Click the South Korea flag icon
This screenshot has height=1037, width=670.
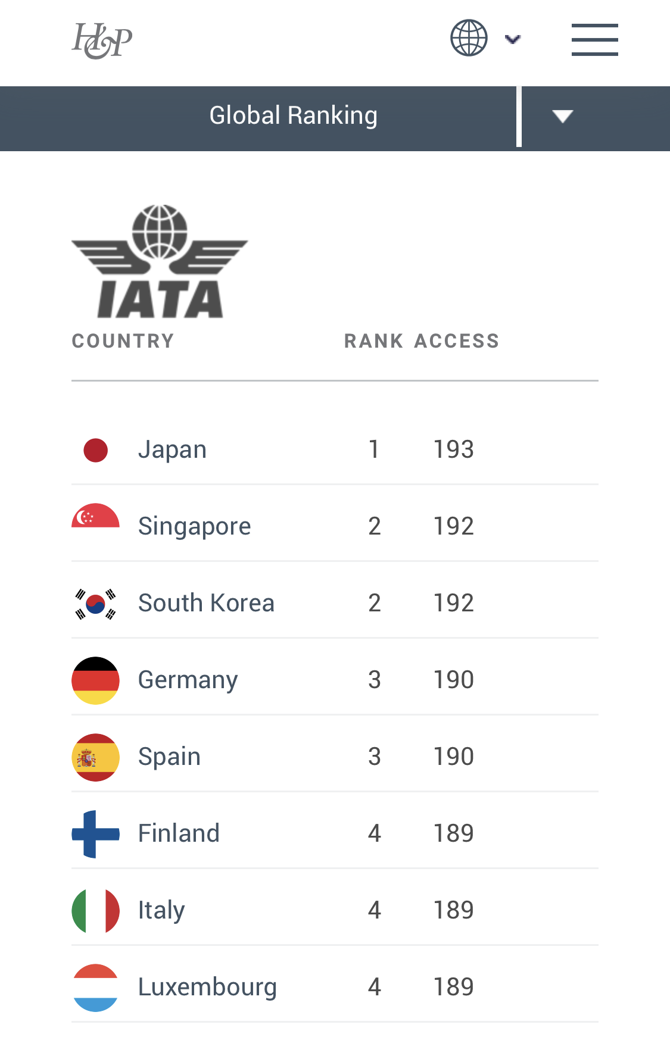coord(95,604)
